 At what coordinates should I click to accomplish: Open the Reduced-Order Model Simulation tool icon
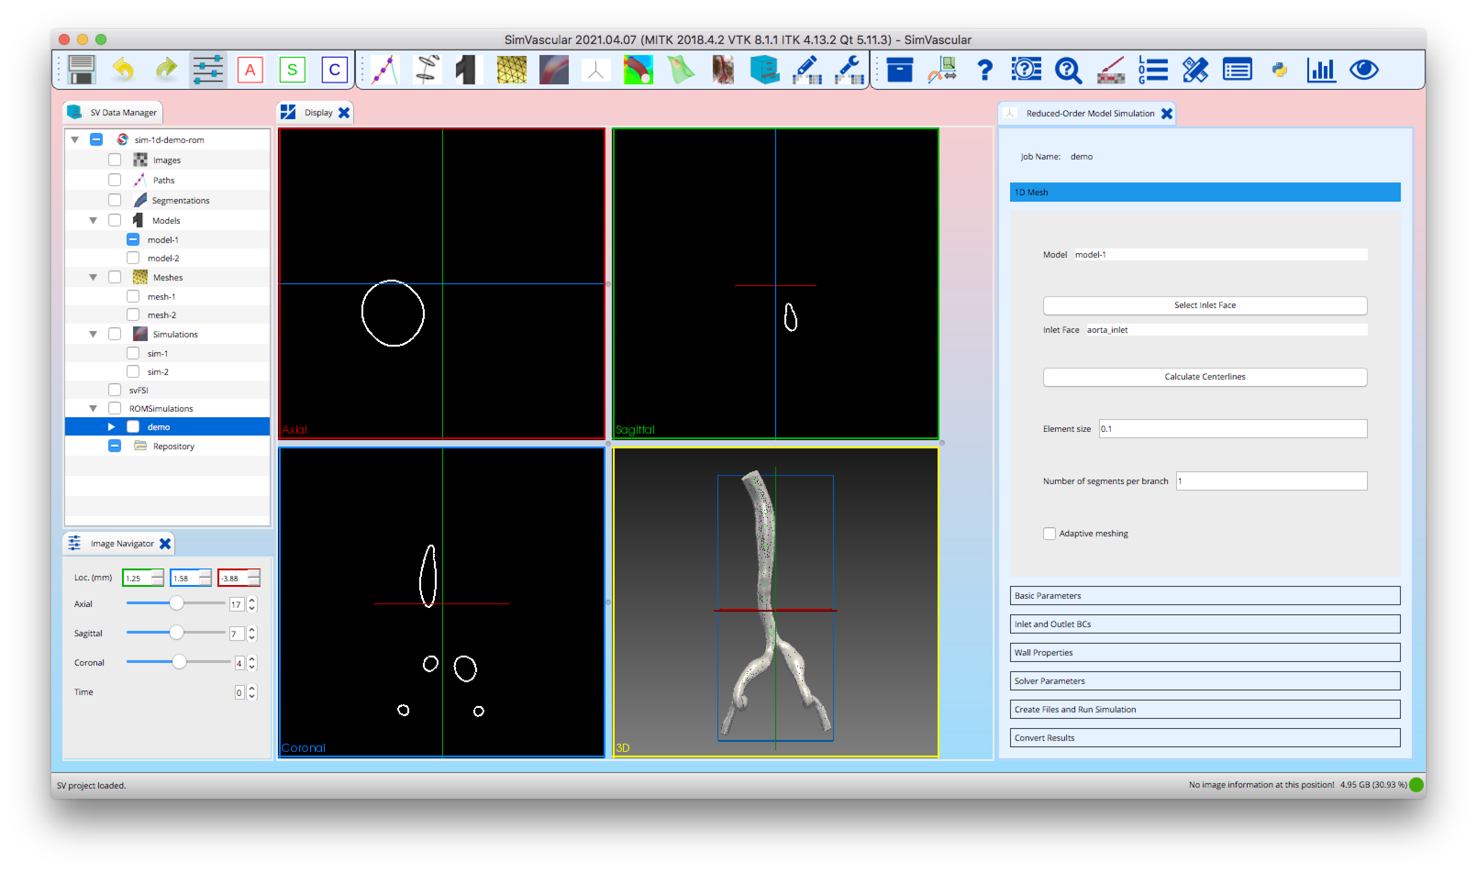(595, 69)
